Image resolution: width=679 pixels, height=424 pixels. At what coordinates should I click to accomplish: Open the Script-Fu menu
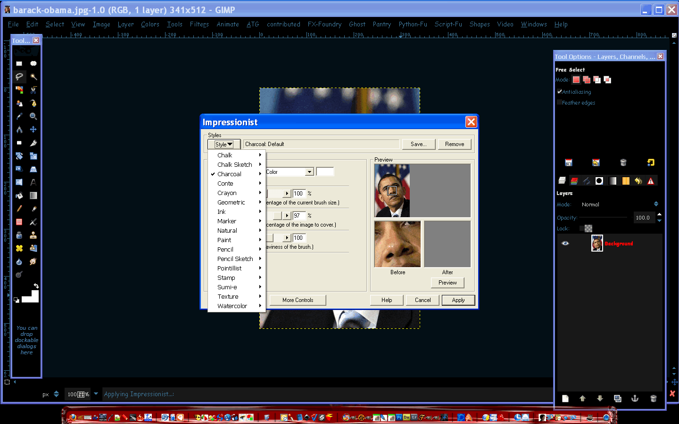(448, 24)
